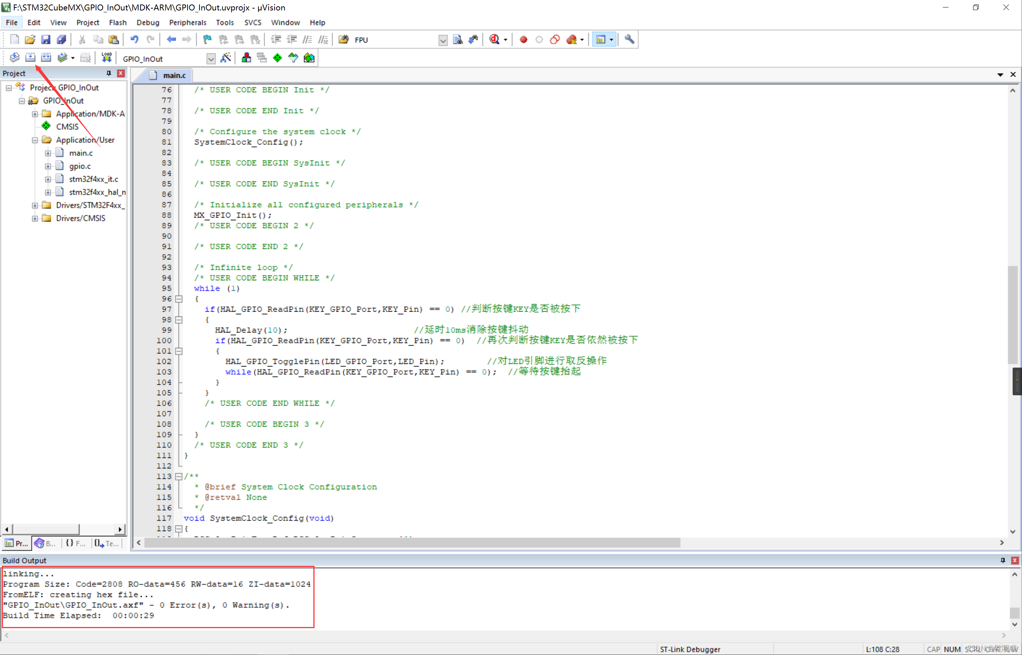This screenshot has width=1022, height=655.
Task: Select CMSIS component in project tree
Action: 67,127
